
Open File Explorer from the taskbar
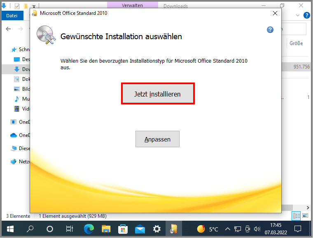106,229
